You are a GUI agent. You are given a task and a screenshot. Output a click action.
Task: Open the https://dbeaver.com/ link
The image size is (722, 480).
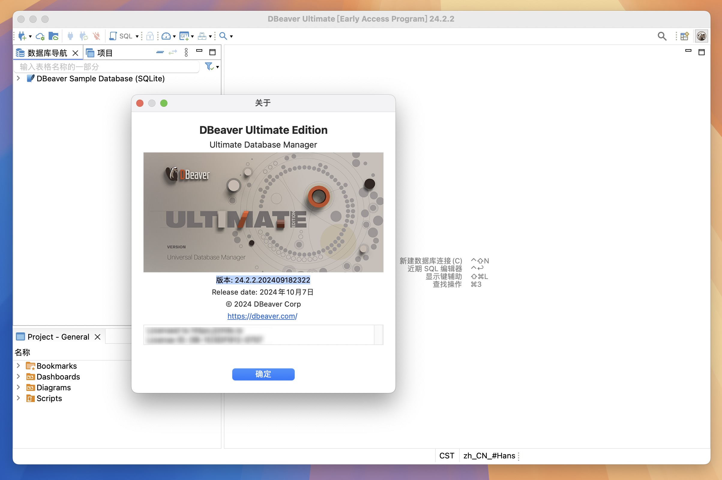pyautogui.click(x=262, y=316)
